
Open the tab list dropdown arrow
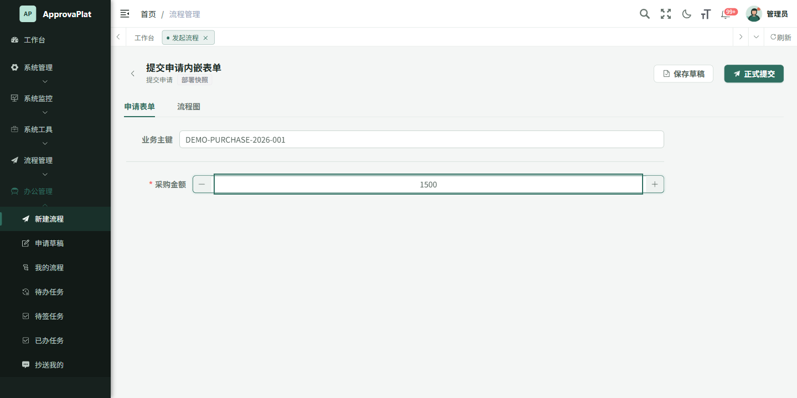point(756,37)
